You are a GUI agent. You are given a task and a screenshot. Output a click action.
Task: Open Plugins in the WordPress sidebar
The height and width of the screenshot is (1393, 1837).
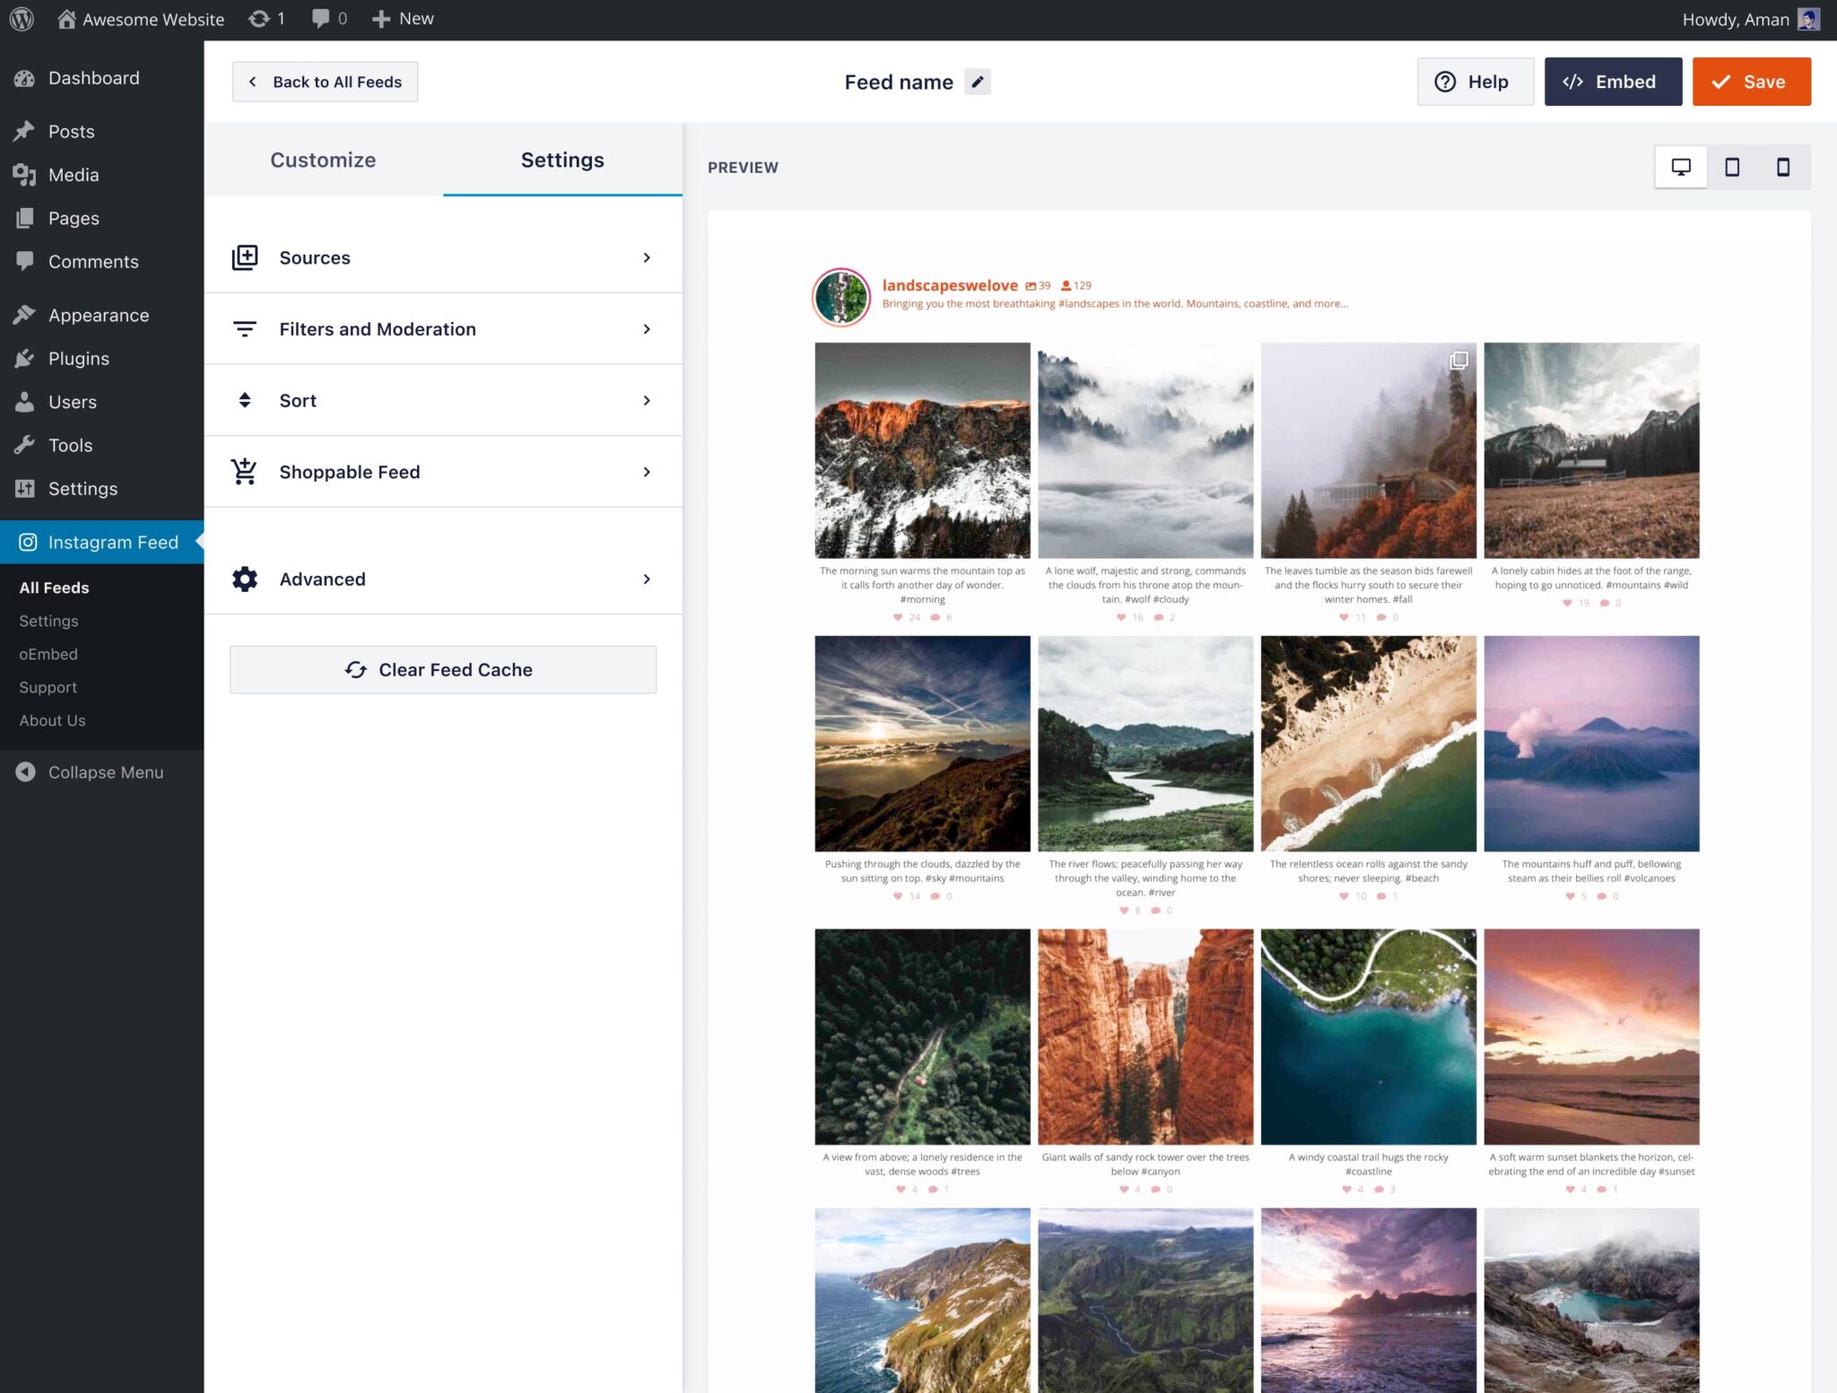click(79, 359)
